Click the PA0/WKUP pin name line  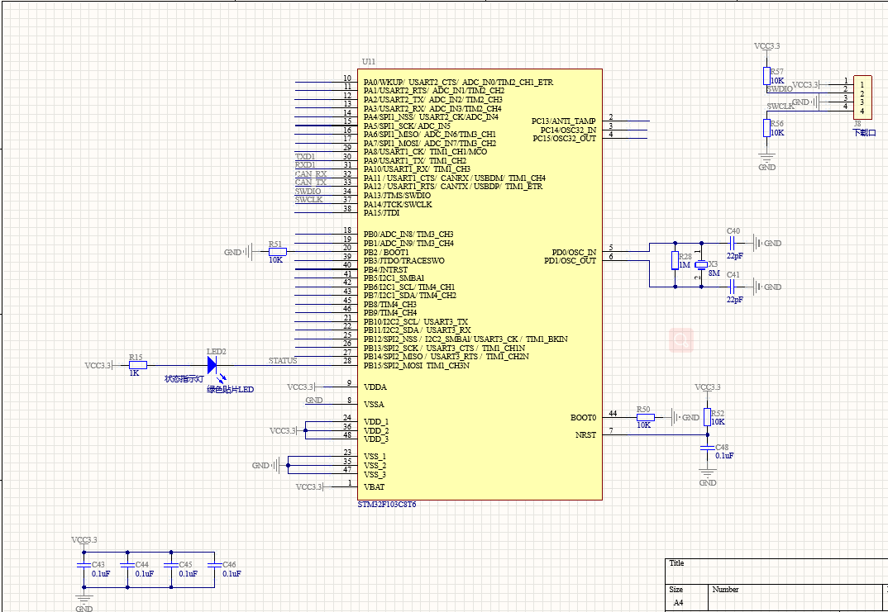(x=458, y=82)
